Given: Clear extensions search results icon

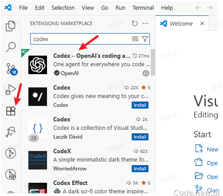Looking at the screenshot, I should click(135, 39).
